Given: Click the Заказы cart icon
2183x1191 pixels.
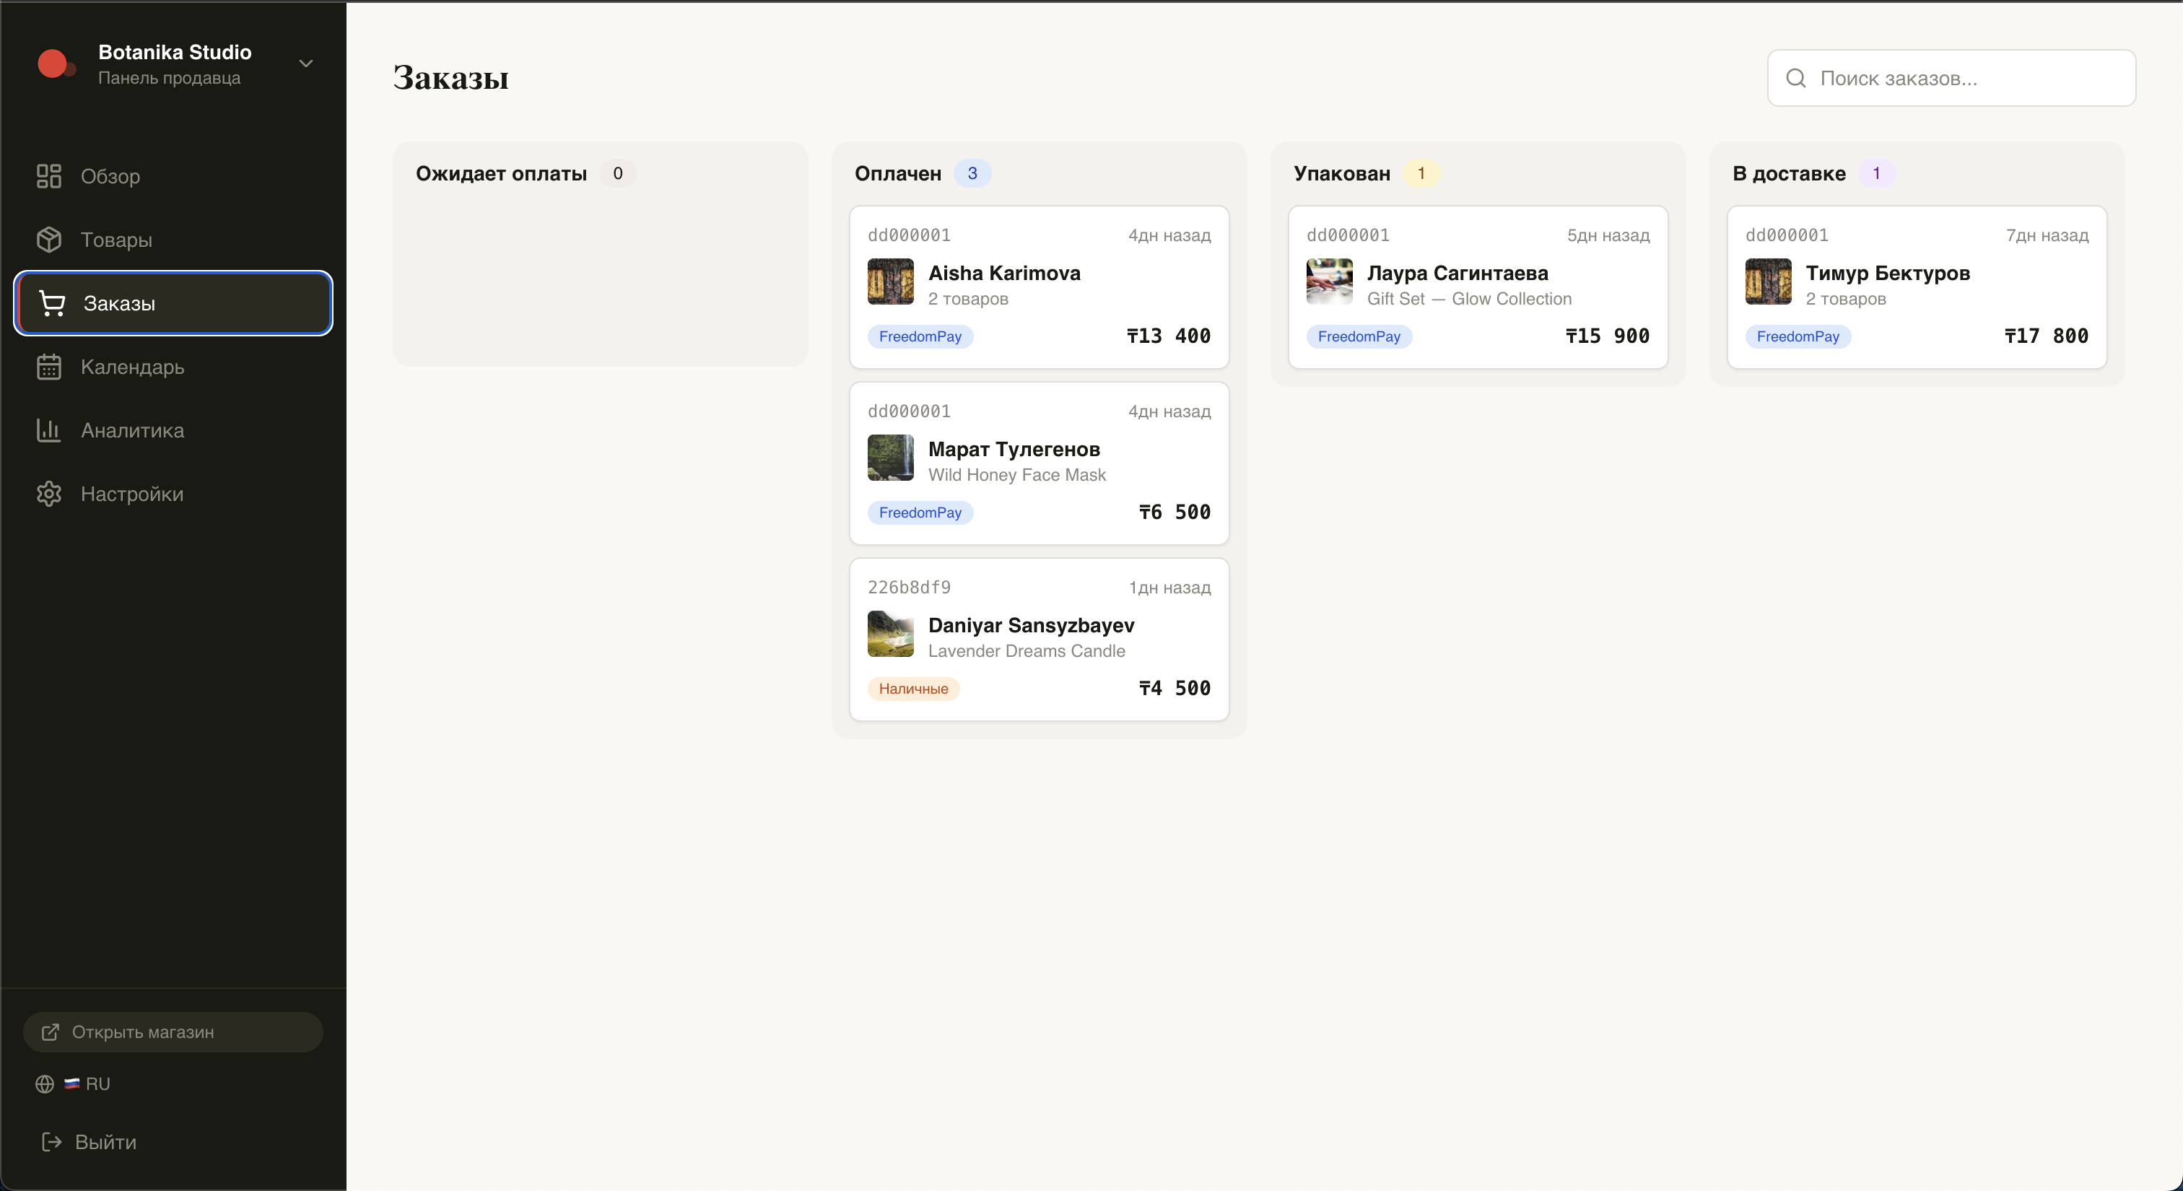Looking at the screenshot, I should coord(52,303).
